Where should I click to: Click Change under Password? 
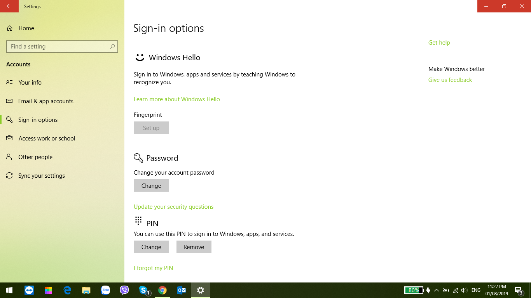pos(151,185)
